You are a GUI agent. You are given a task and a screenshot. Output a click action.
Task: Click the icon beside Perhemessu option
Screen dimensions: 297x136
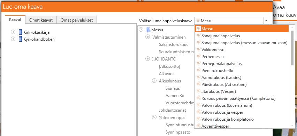click(198, 56)
